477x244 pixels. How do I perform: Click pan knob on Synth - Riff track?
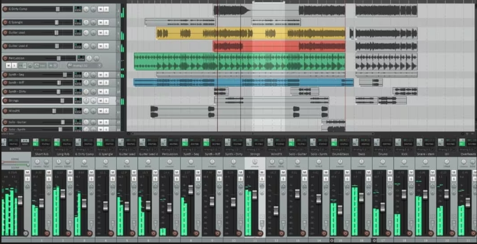click(86, 83)
